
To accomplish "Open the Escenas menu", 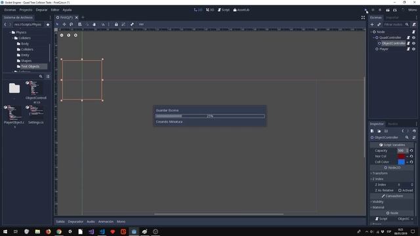I will (10, 10).
